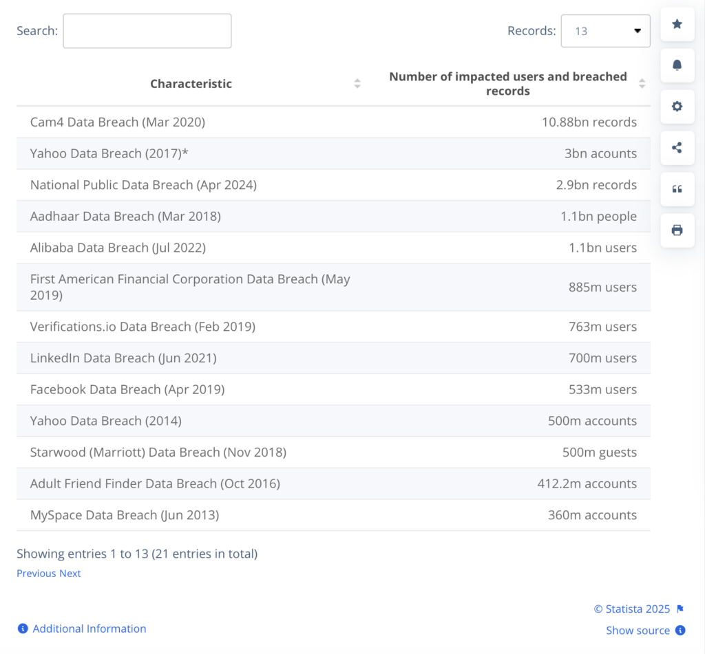Viewport: 705px width, 654px height.
Task: Sort by Characteristic column arrows
Action: click(357, 84)
